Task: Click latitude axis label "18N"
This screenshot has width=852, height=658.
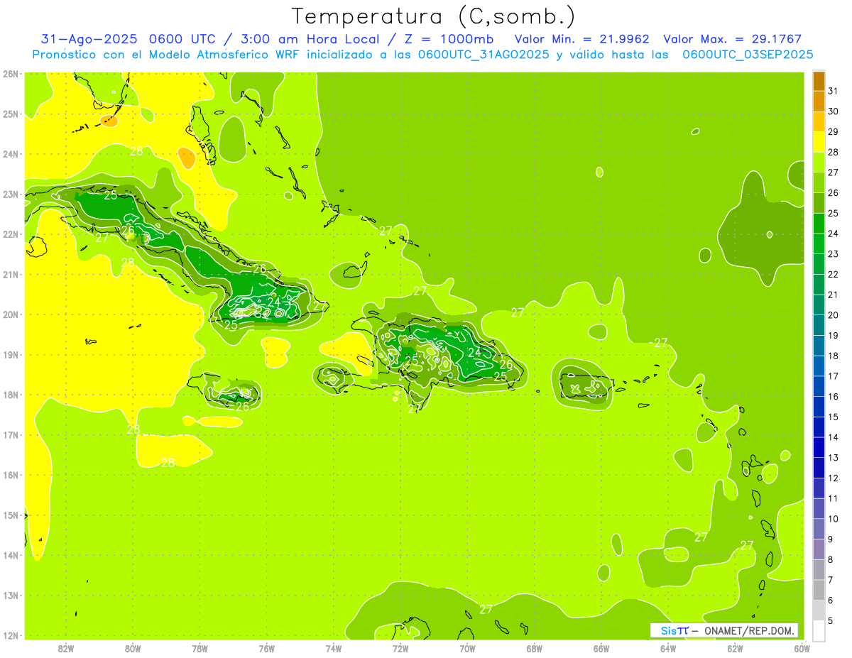Action: 11,395
